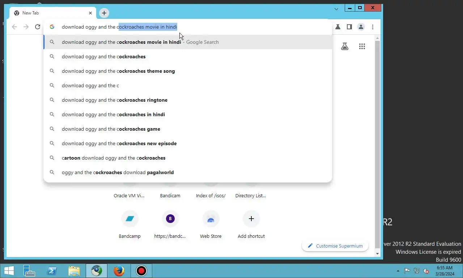
Task: Open the https://bandc... shortcut tile
Action: click(x=170, y=224)
